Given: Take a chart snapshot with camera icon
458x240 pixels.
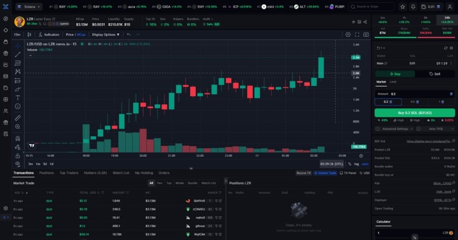Looking at the screenshot, I should point(366,34).
